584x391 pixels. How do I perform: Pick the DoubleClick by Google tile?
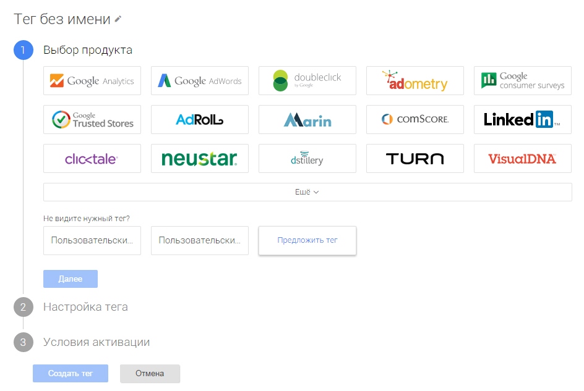307,81
